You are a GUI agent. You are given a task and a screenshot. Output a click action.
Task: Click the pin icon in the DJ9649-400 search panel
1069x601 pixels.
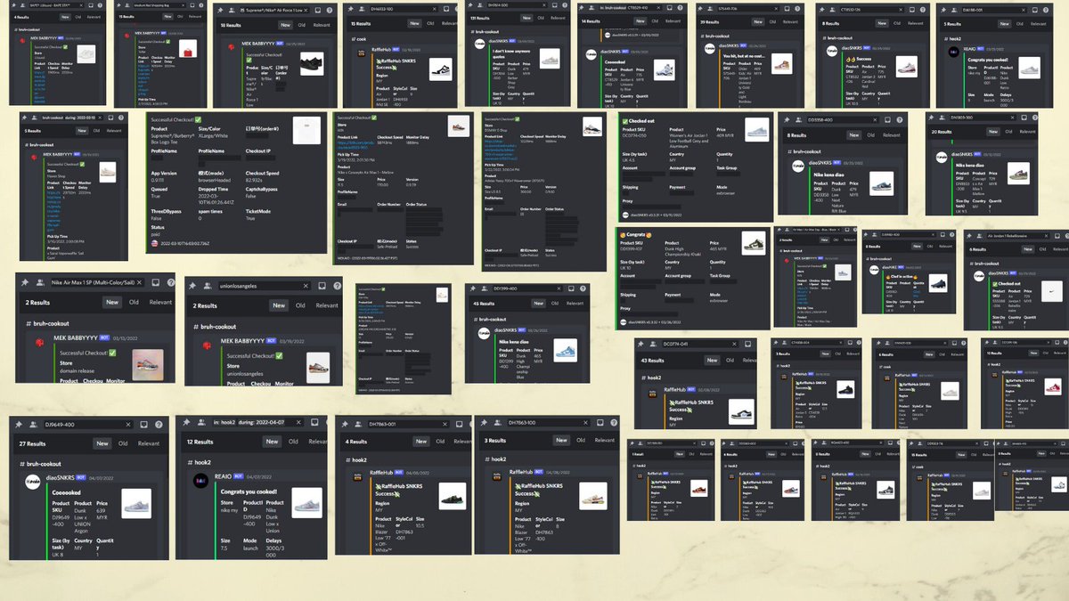(x=19, y=425)
